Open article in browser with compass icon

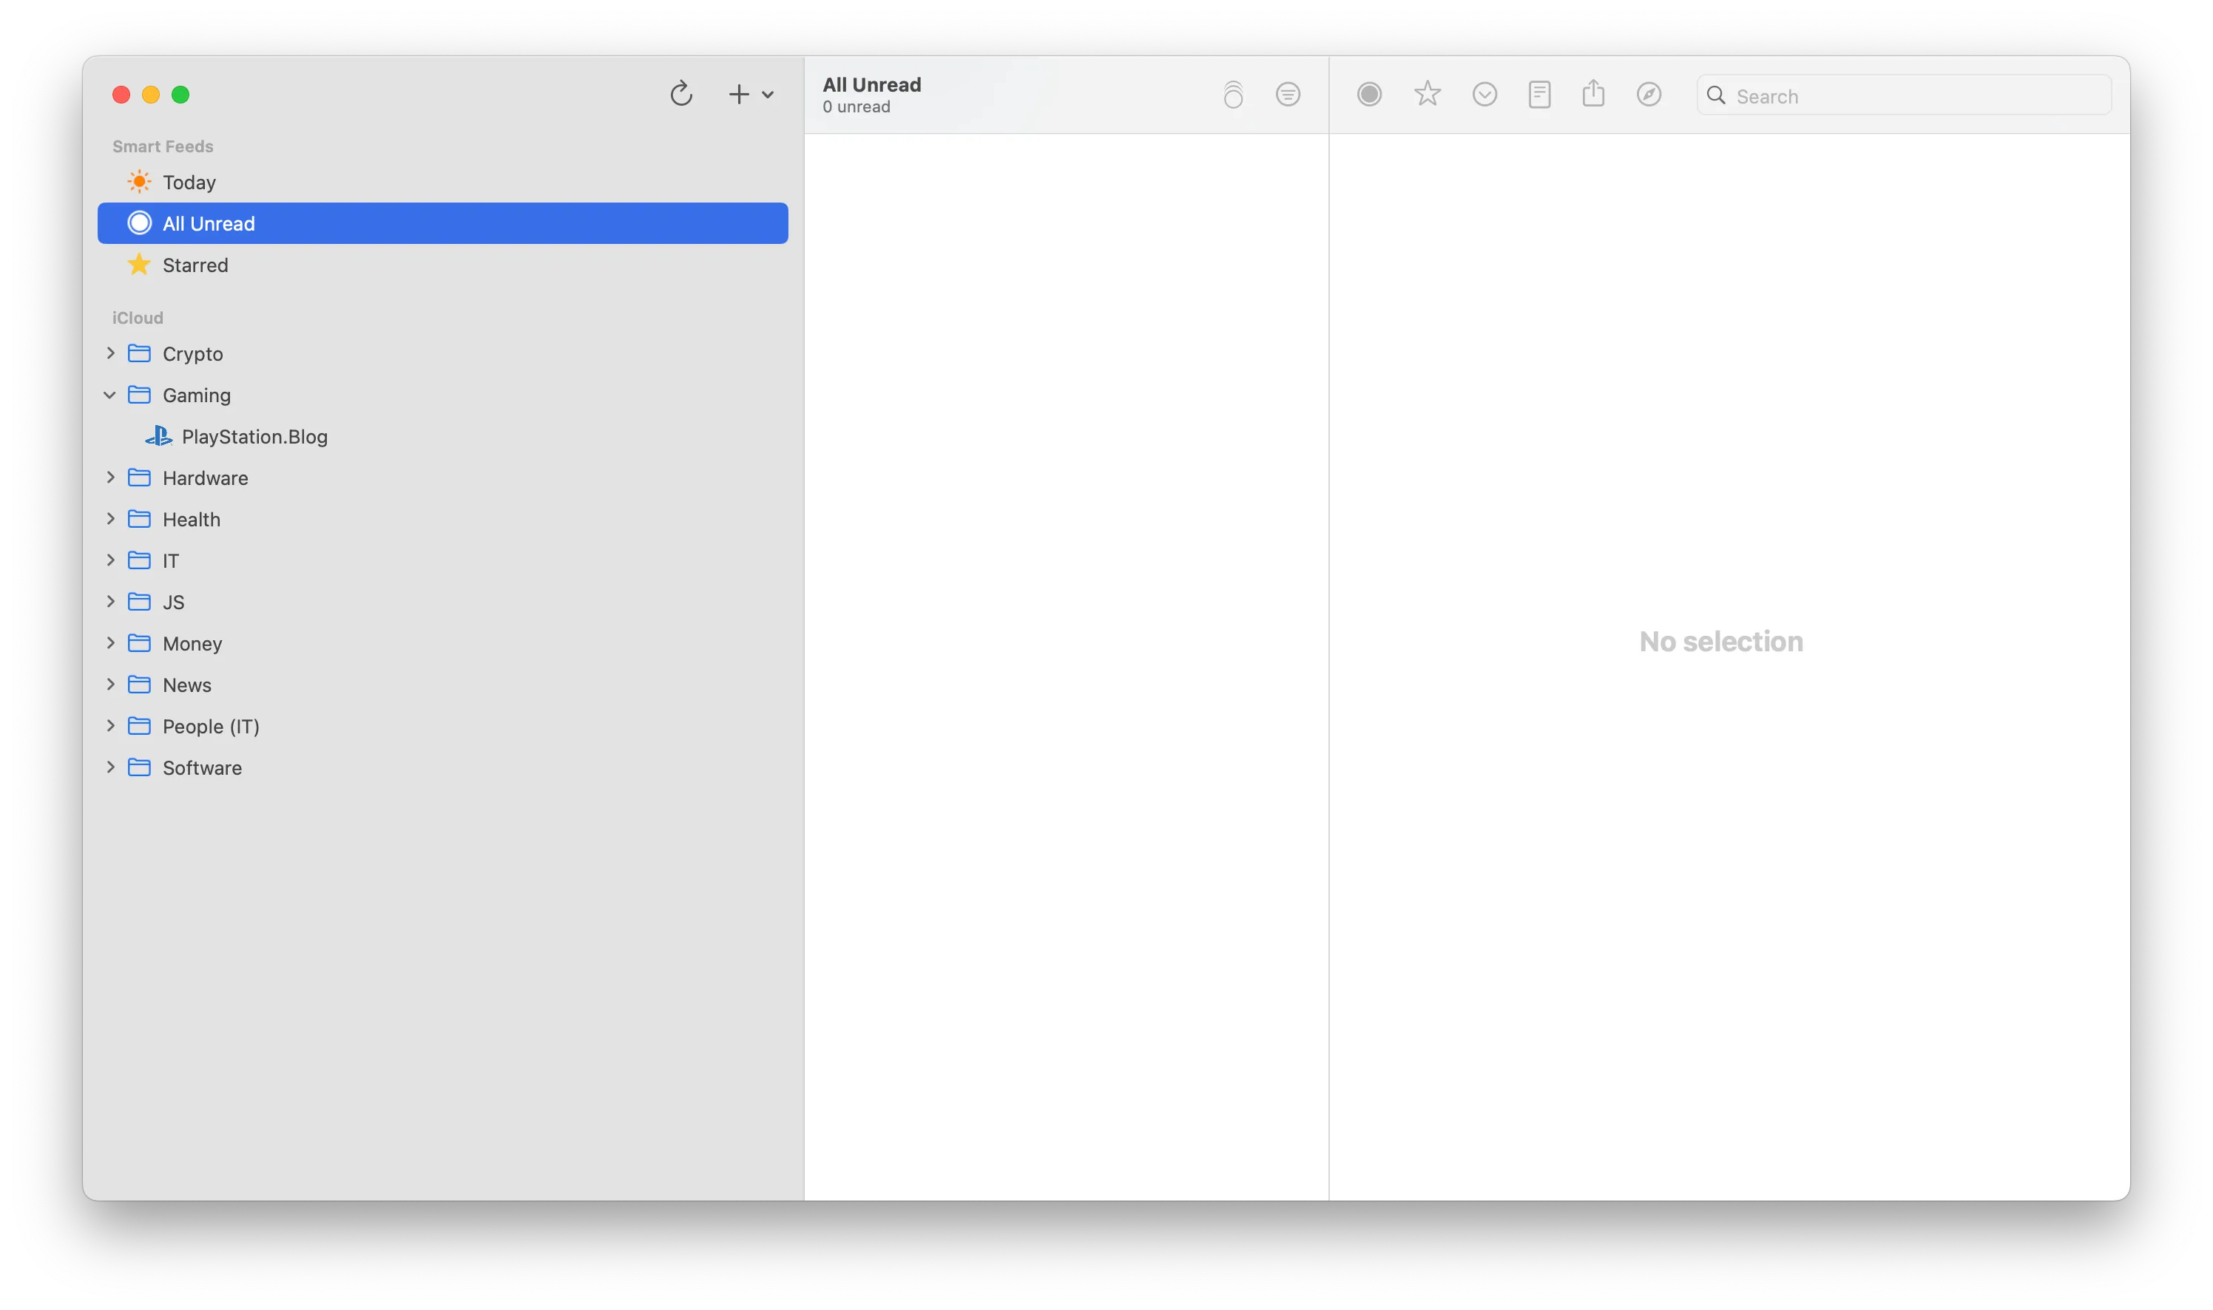(1649, 94)
